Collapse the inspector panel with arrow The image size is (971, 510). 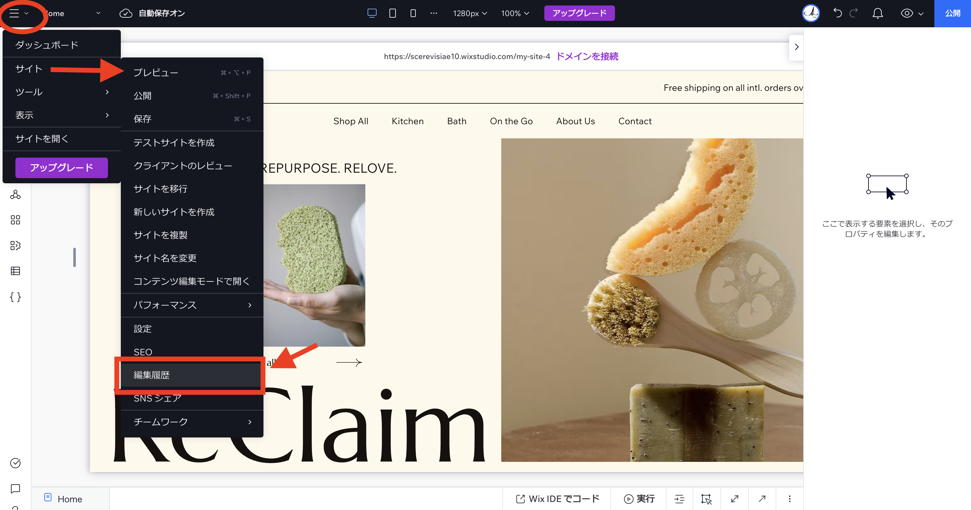click(x=796, y=47)
